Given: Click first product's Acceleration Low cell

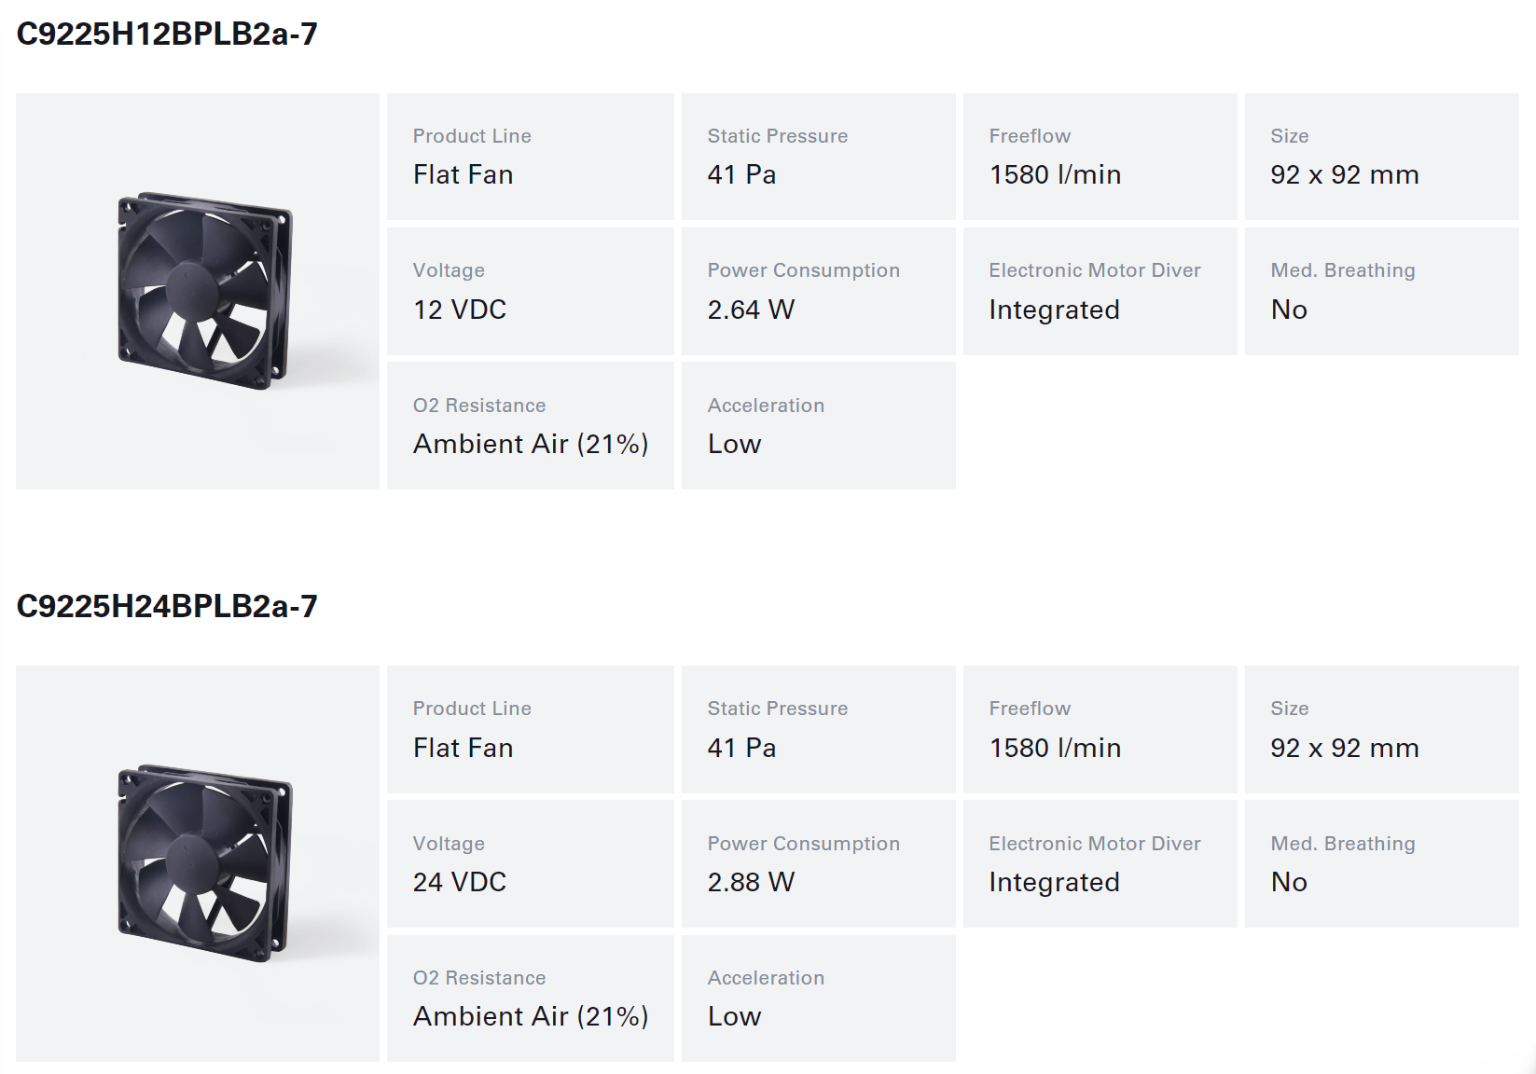Looking at the screenshot, I should coord(819,426).
